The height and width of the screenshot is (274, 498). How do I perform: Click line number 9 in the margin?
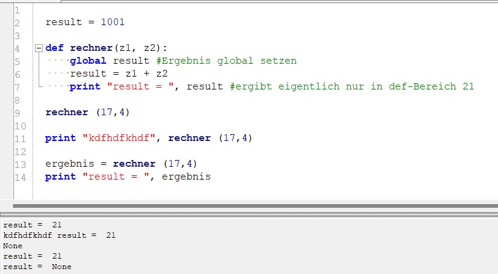pyautogui.click(x=17, y=113)
